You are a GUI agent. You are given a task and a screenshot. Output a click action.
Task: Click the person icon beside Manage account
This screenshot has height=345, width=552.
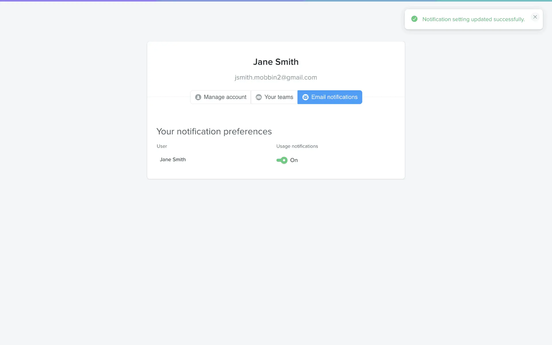[198, 97]
